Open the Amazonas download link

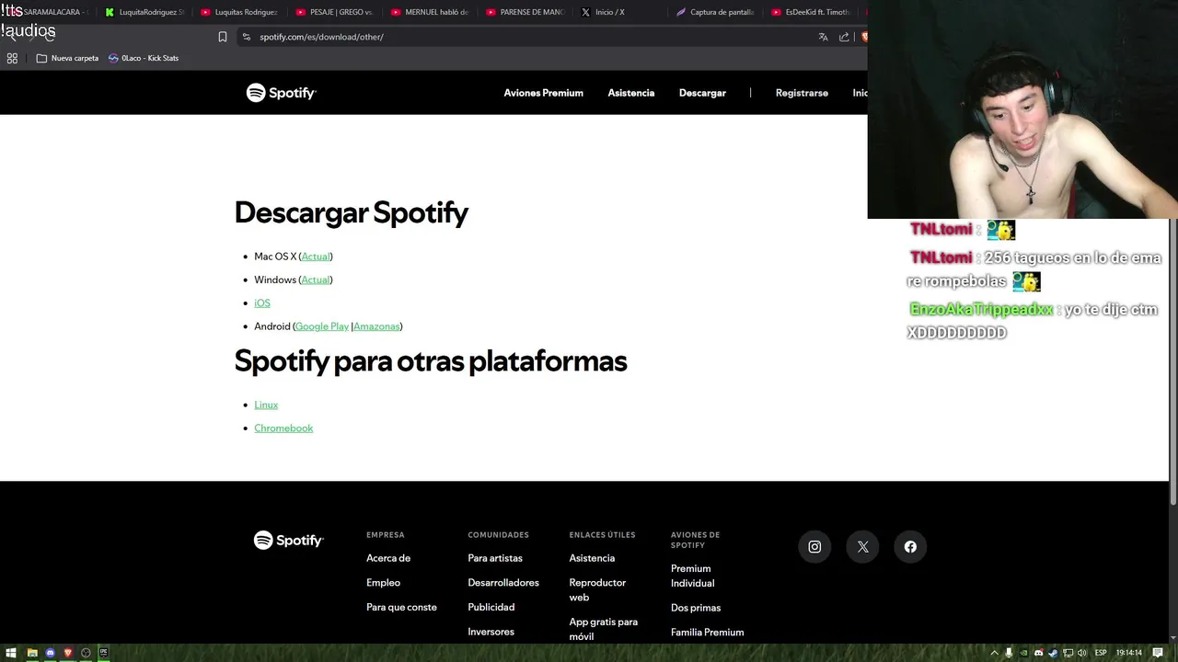(376, 326)
